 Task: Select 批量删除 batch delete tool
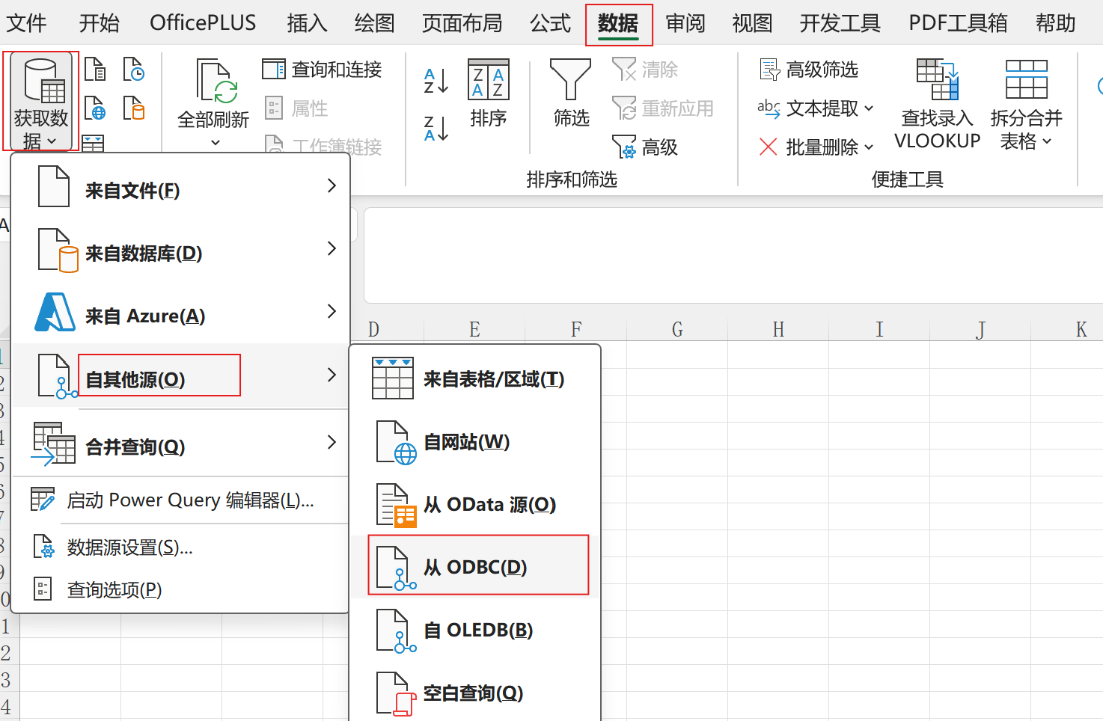813,147
